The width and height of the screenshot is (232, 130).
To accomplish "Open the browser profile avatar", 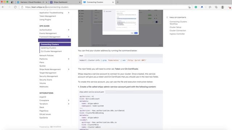I will click(x=222, y=7).
